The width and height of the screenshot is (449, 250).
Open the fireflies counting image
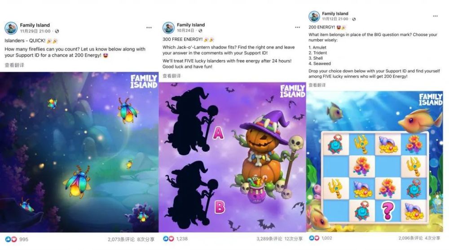pos(79,152)
